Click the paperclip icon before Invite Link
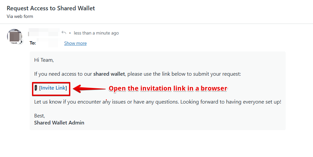The width and height of the screenshot is (313, 157). pos(36,88)
